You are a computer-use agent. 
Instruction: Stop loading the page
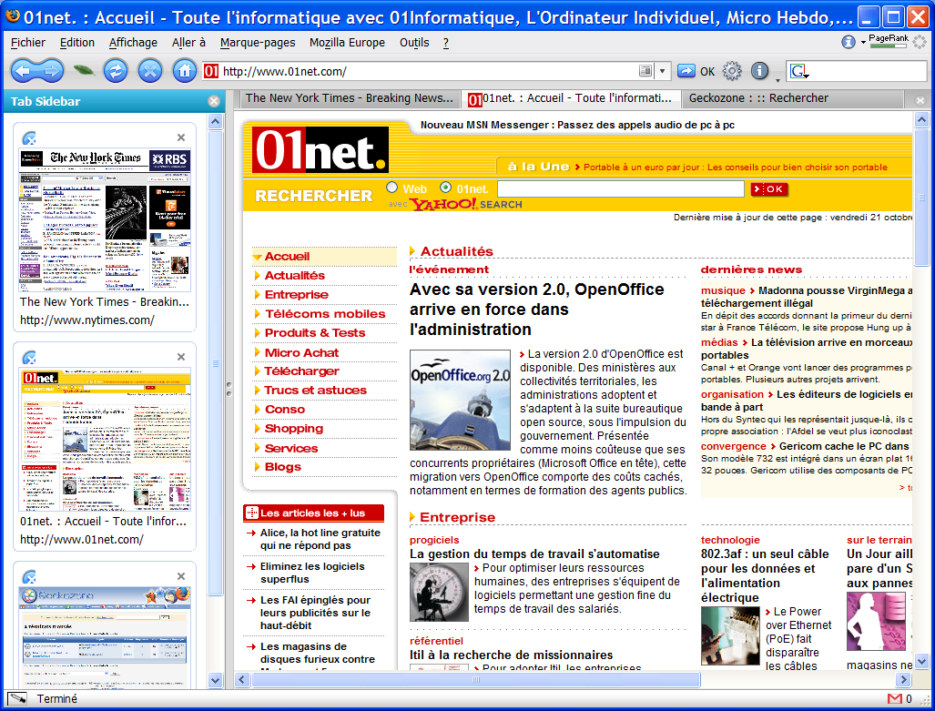[x=150, y=71]
